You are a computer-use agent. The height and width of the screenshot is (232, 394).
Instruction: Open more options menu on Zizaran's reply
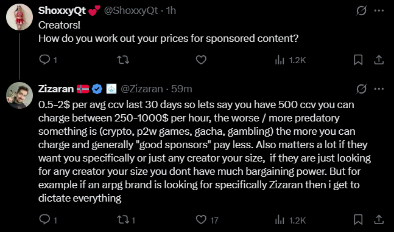coord(379,89)
